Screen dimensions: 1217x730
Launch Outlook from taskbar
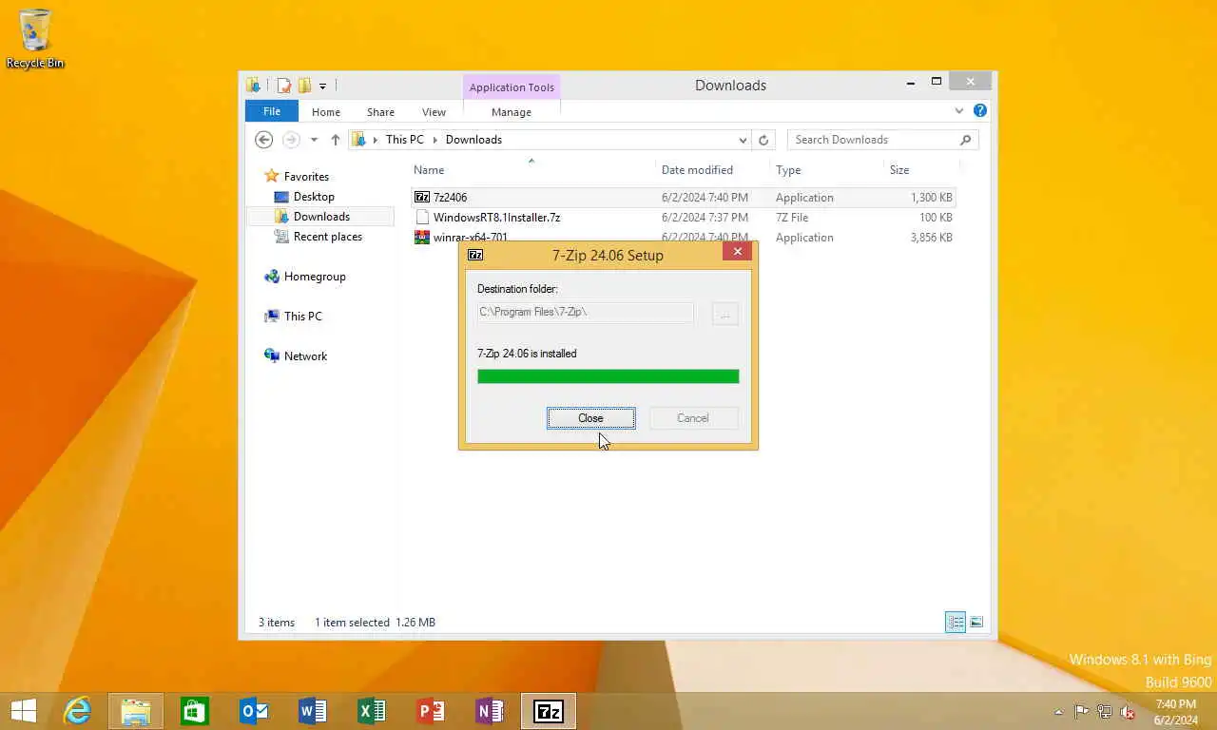click(x=254, y=711)
